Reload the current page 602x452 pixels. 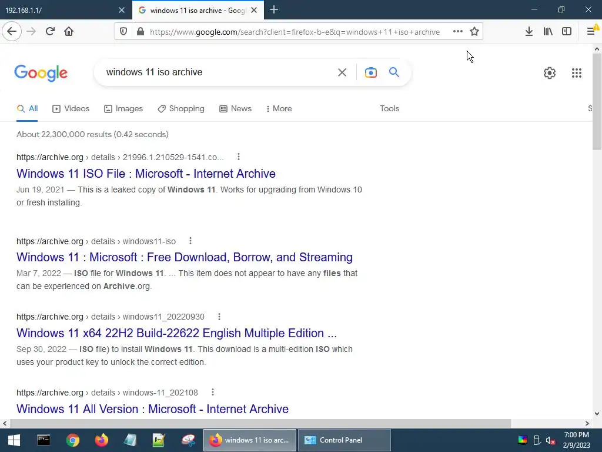coord(50,32)
